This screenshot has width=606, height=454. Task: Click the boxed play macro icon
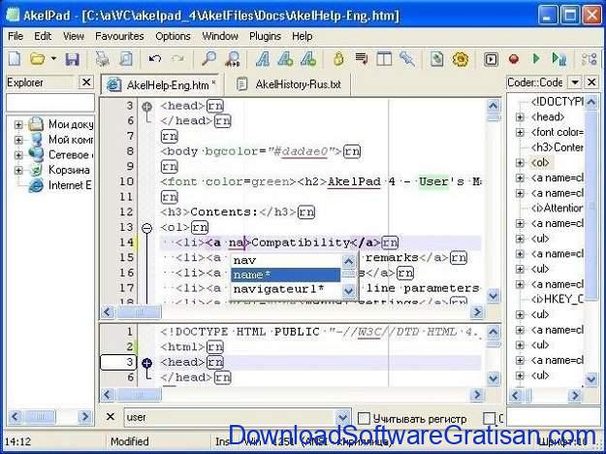tap(491, 59)
